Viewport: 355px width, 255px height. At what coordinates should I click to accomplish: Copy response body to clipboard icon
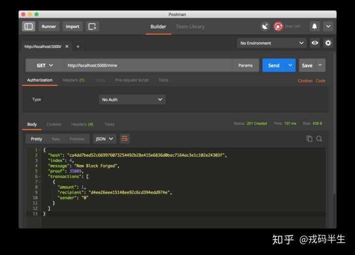[309, 138]
